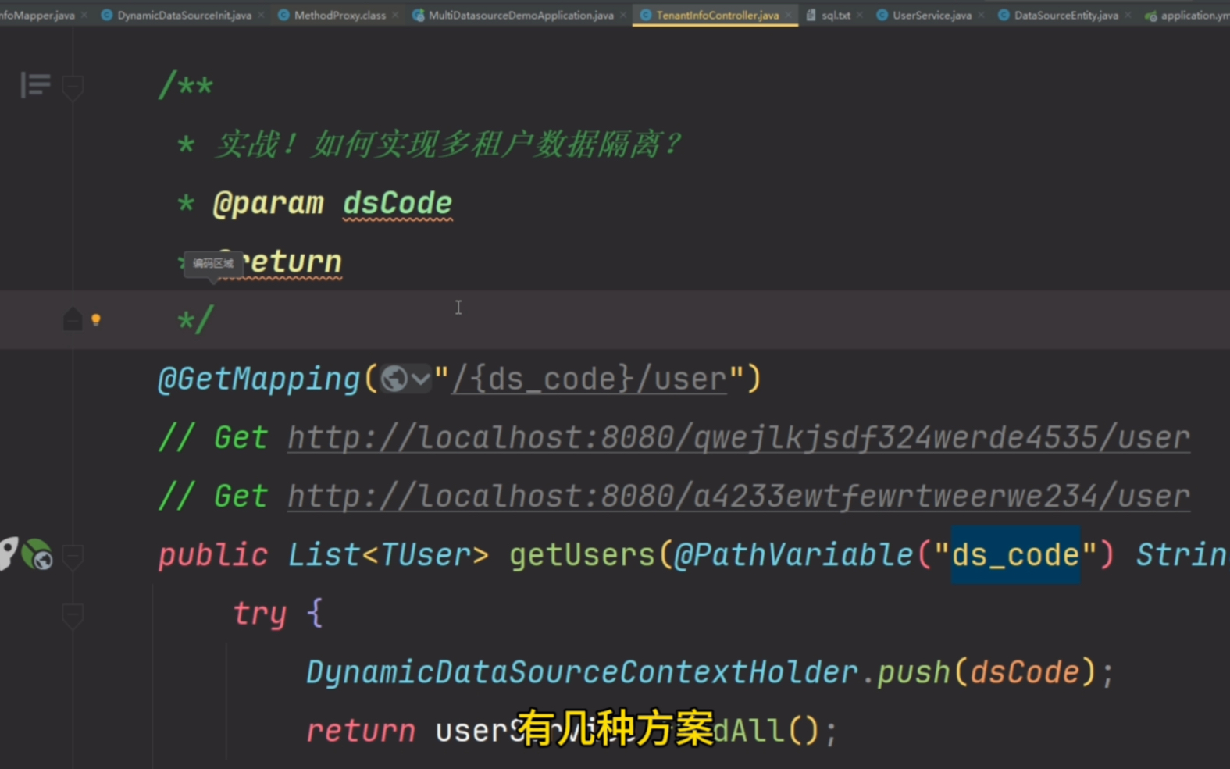This screenshot has height=769, width=1230.
Task: Click the @PathVariable annotation
Action: click(x=793, y=555)
